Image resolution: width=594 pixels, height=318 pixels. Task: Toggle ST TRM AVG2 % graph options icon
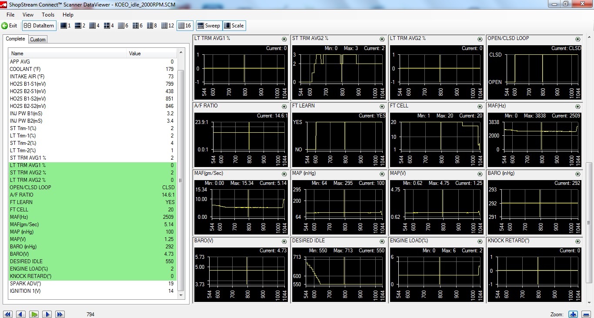pos(382,39)
